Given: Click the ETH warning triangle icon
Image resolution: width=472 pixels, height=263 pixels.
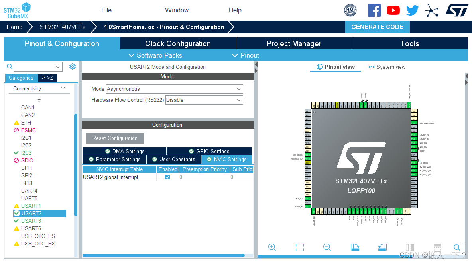Looking at the screenshot, I should pos(17,123).
